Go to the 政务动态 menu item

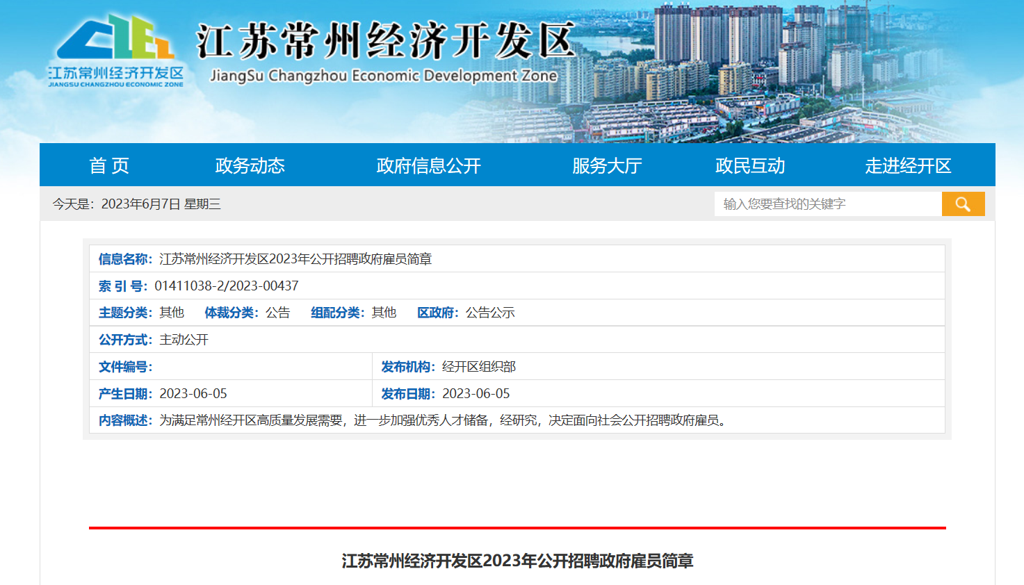tap(250, 165)
